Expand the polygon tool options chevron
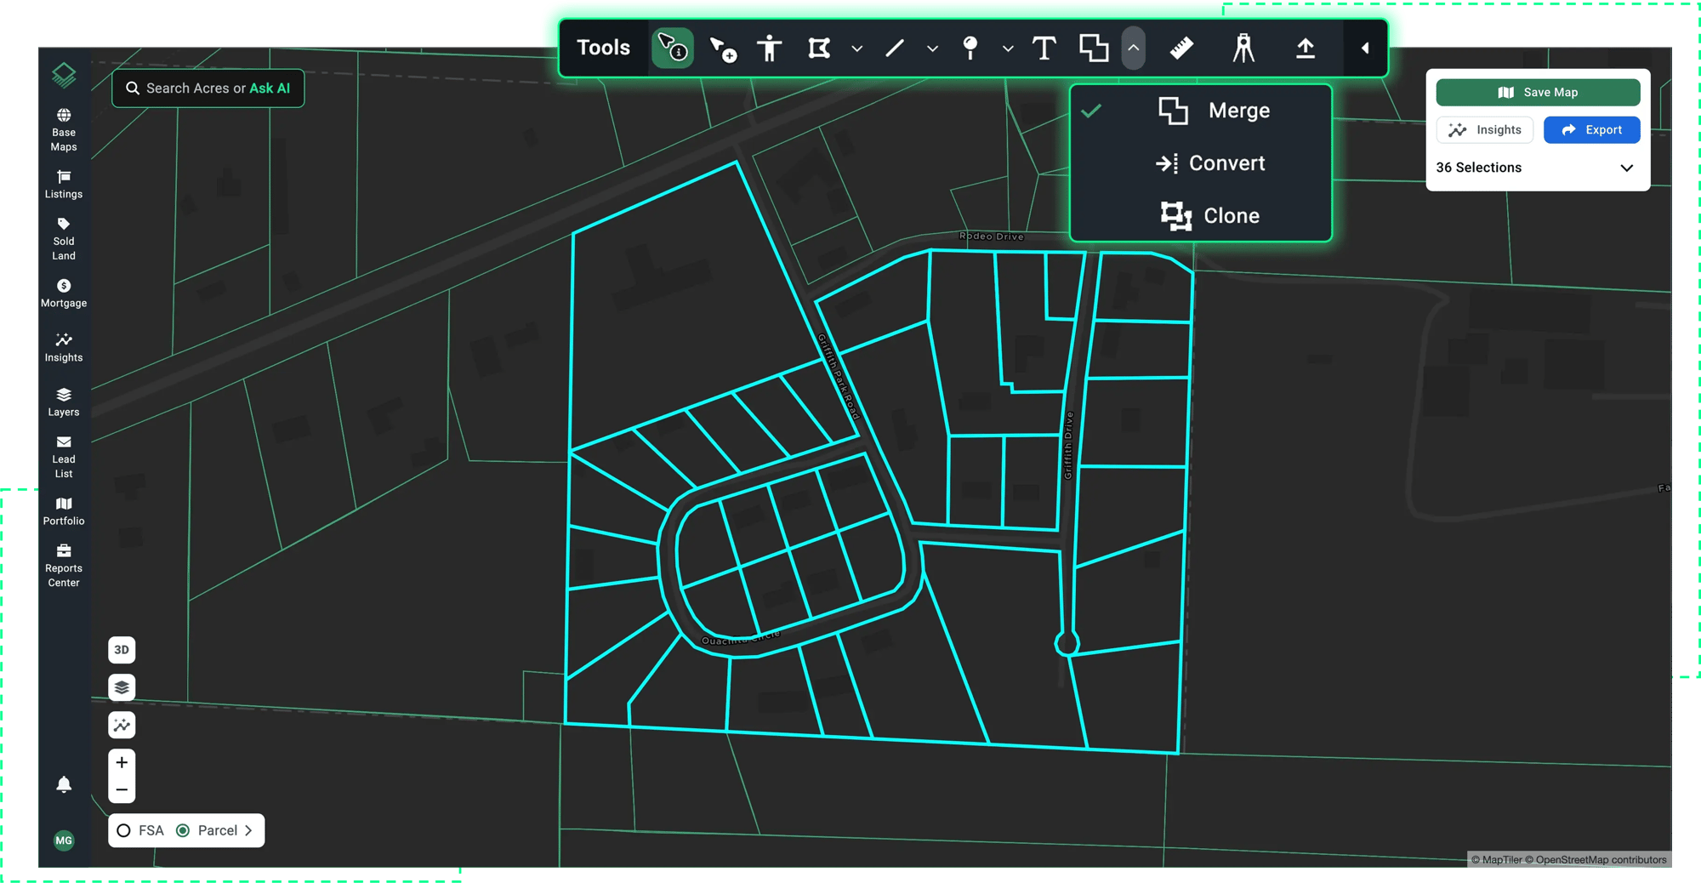This screenshot has height=883, width=1701. 857,49
